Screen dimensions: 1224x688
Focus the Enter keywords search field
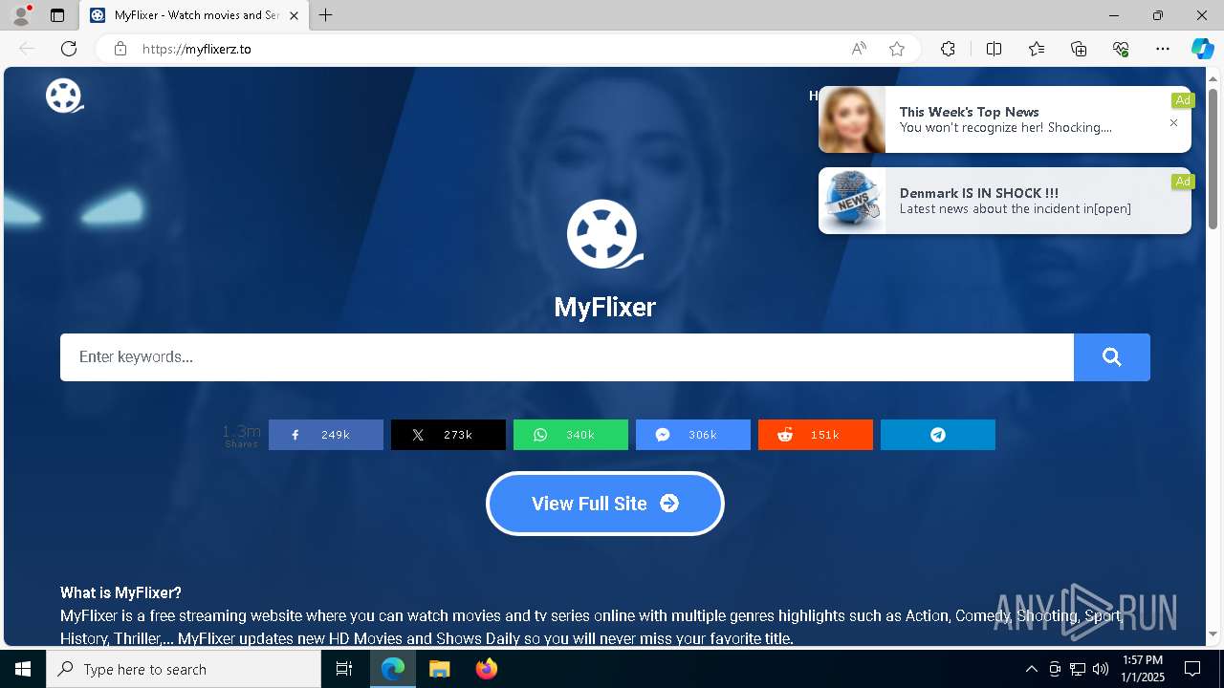click(x=567, y=357)
